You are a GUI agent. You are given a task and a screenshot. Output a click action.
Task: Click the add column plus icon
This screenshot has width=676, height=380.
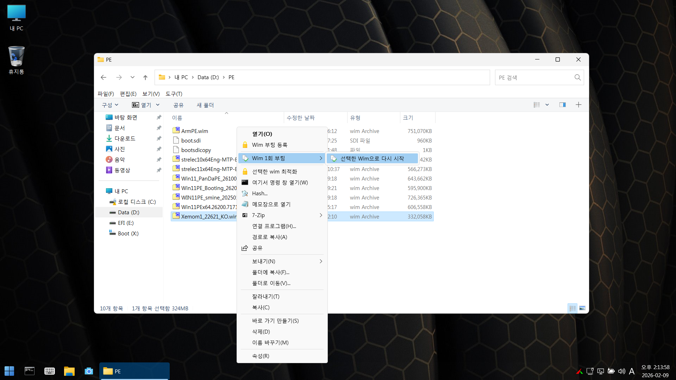click(x=578, y=105)
